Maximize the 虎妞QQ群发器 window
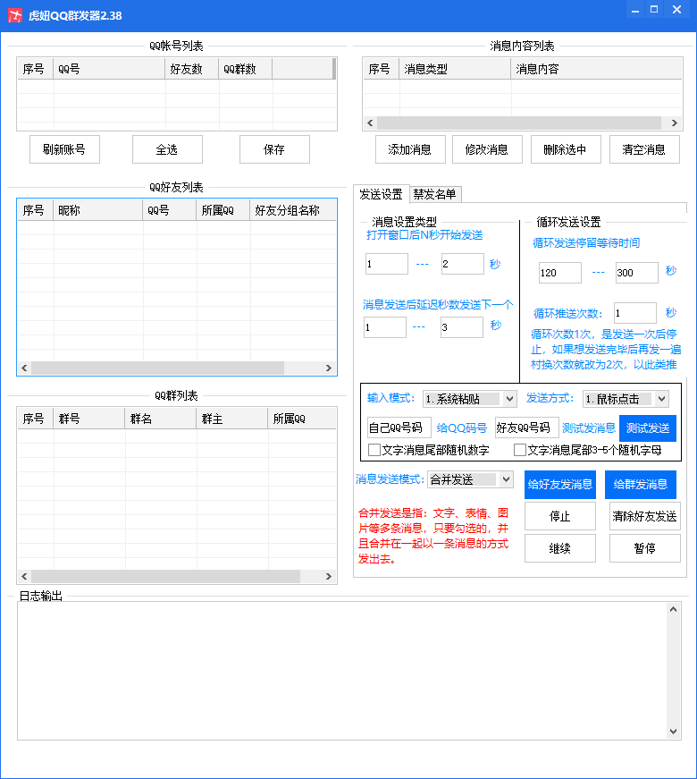The width and height of the screenshot is (697, 779). click(x=654, y=10)
